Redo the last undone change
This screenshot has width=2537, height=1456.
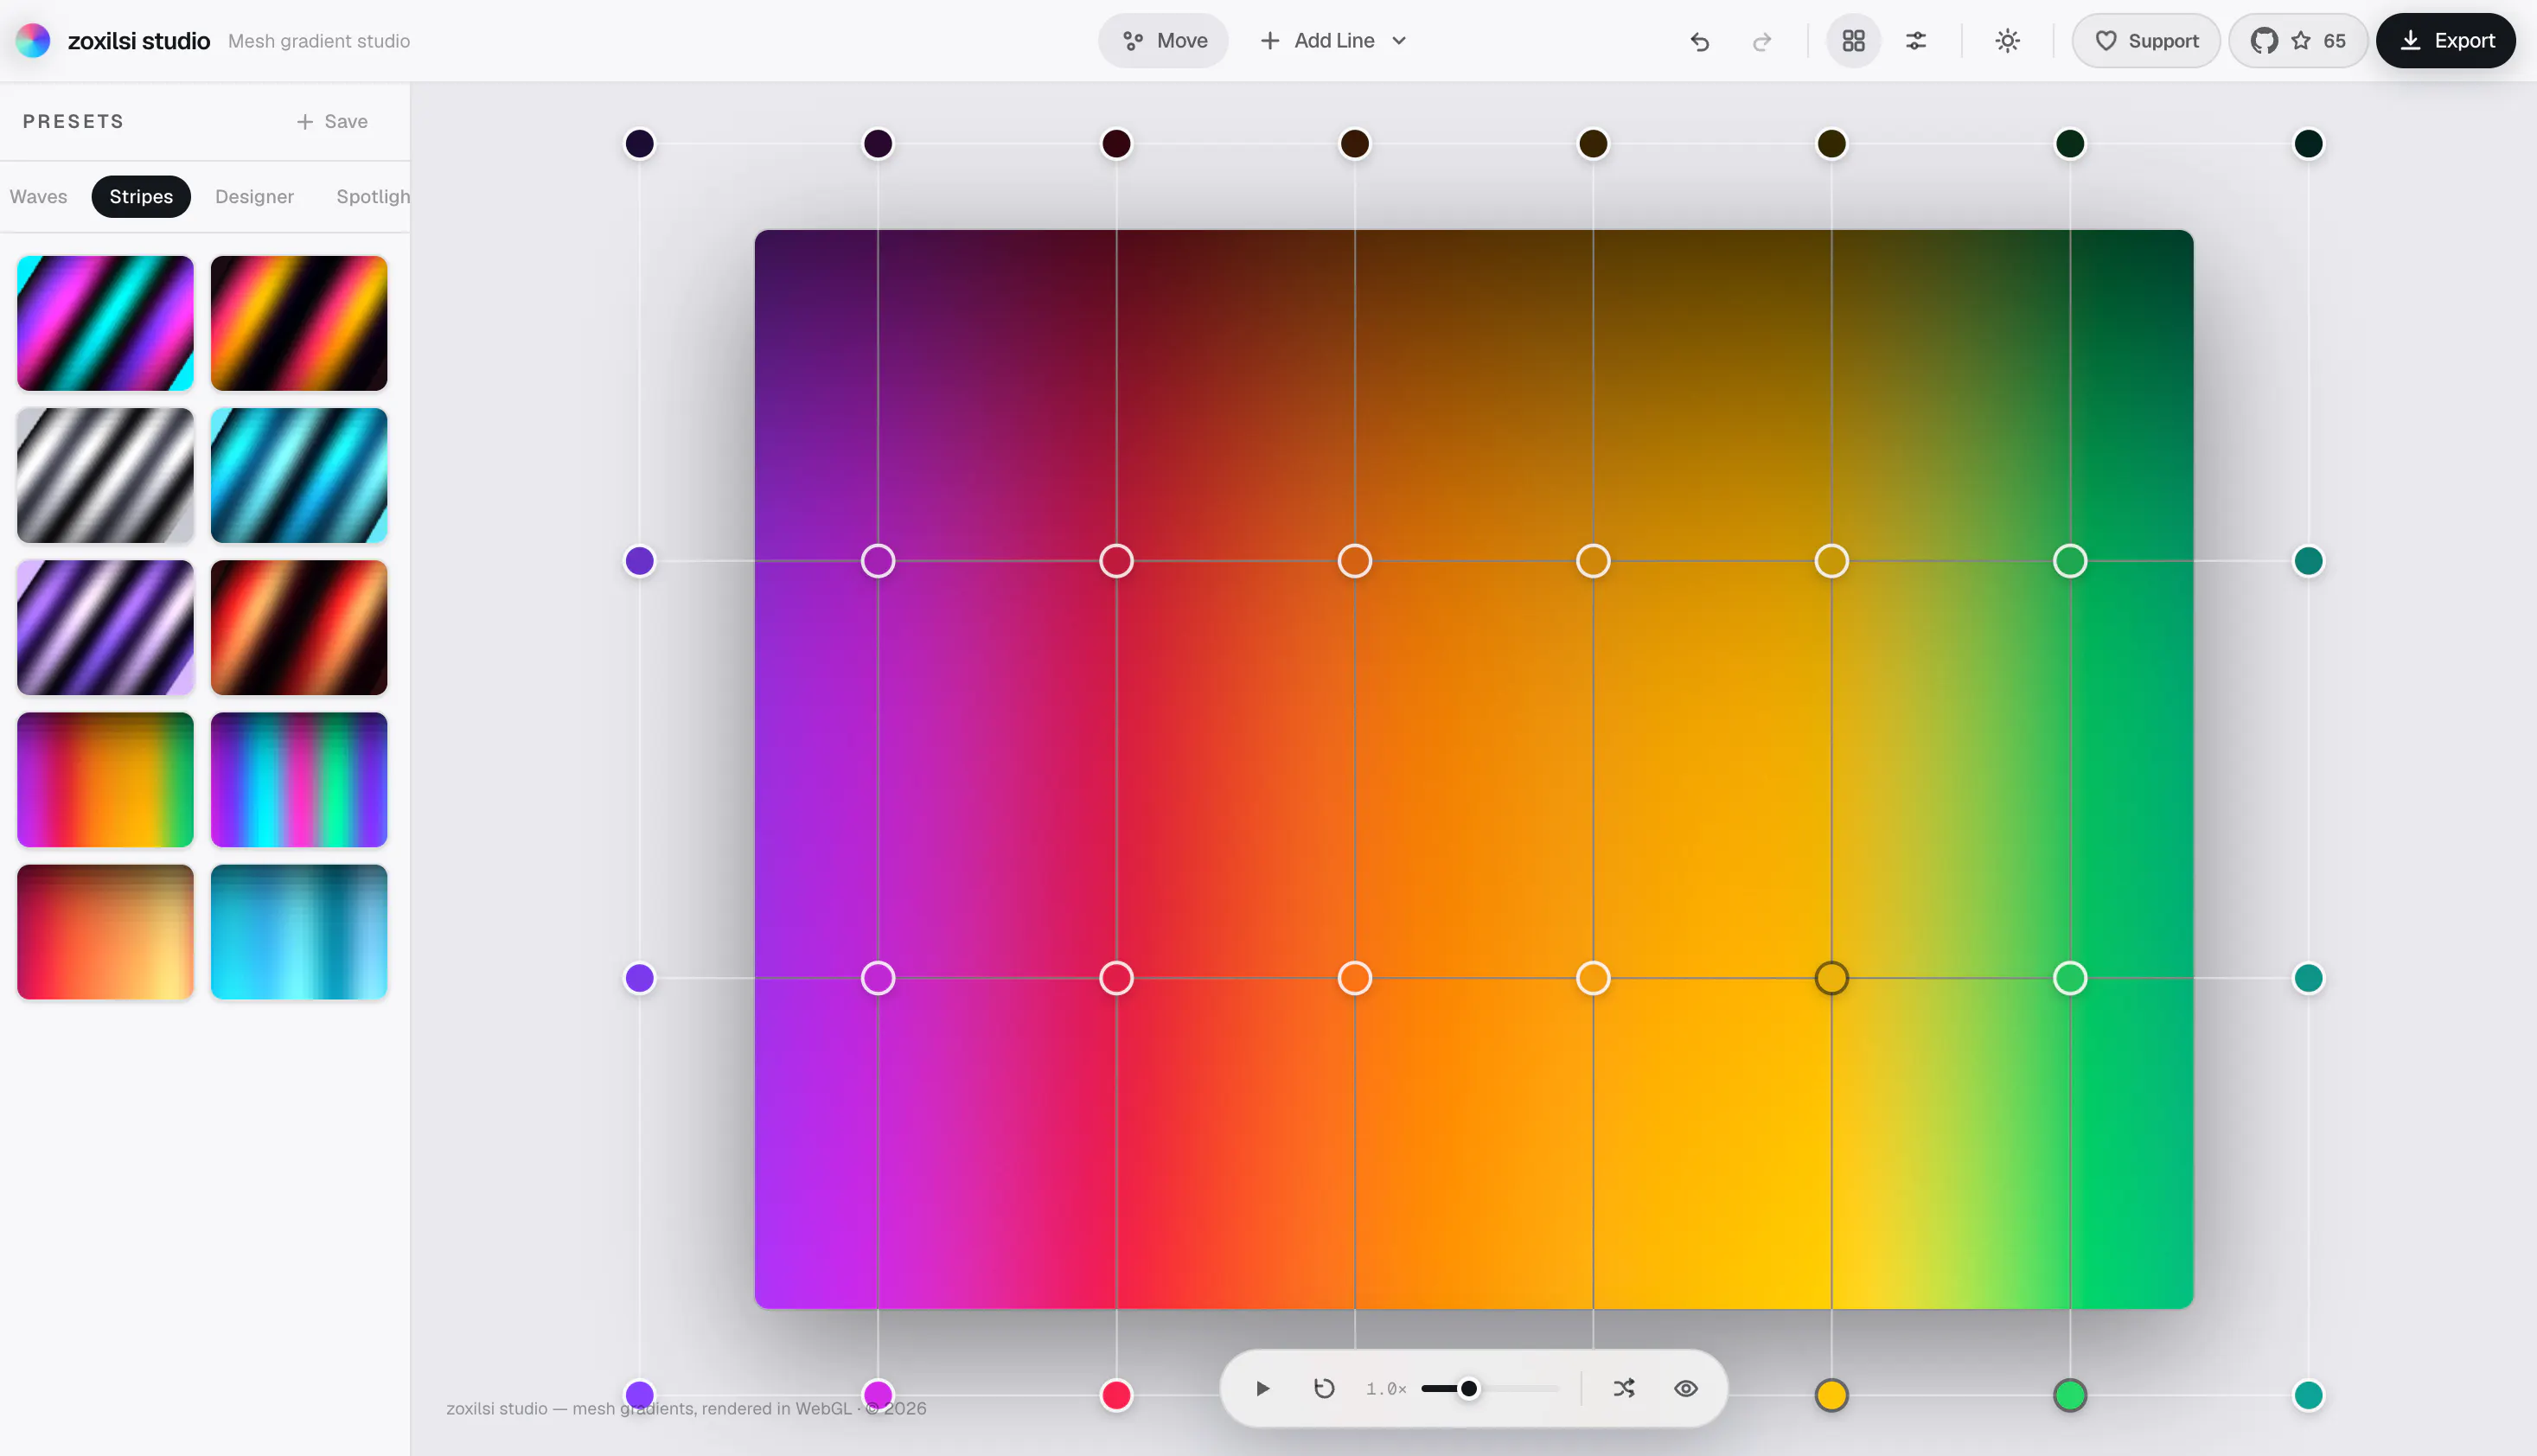point(1762,41)
